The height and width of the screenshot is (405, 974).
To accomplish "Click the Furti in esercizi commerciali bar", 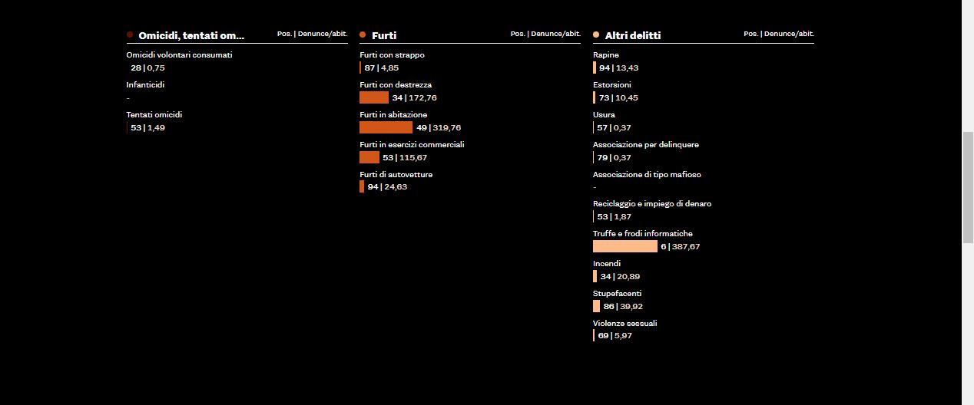I will (x=369, y=157).
